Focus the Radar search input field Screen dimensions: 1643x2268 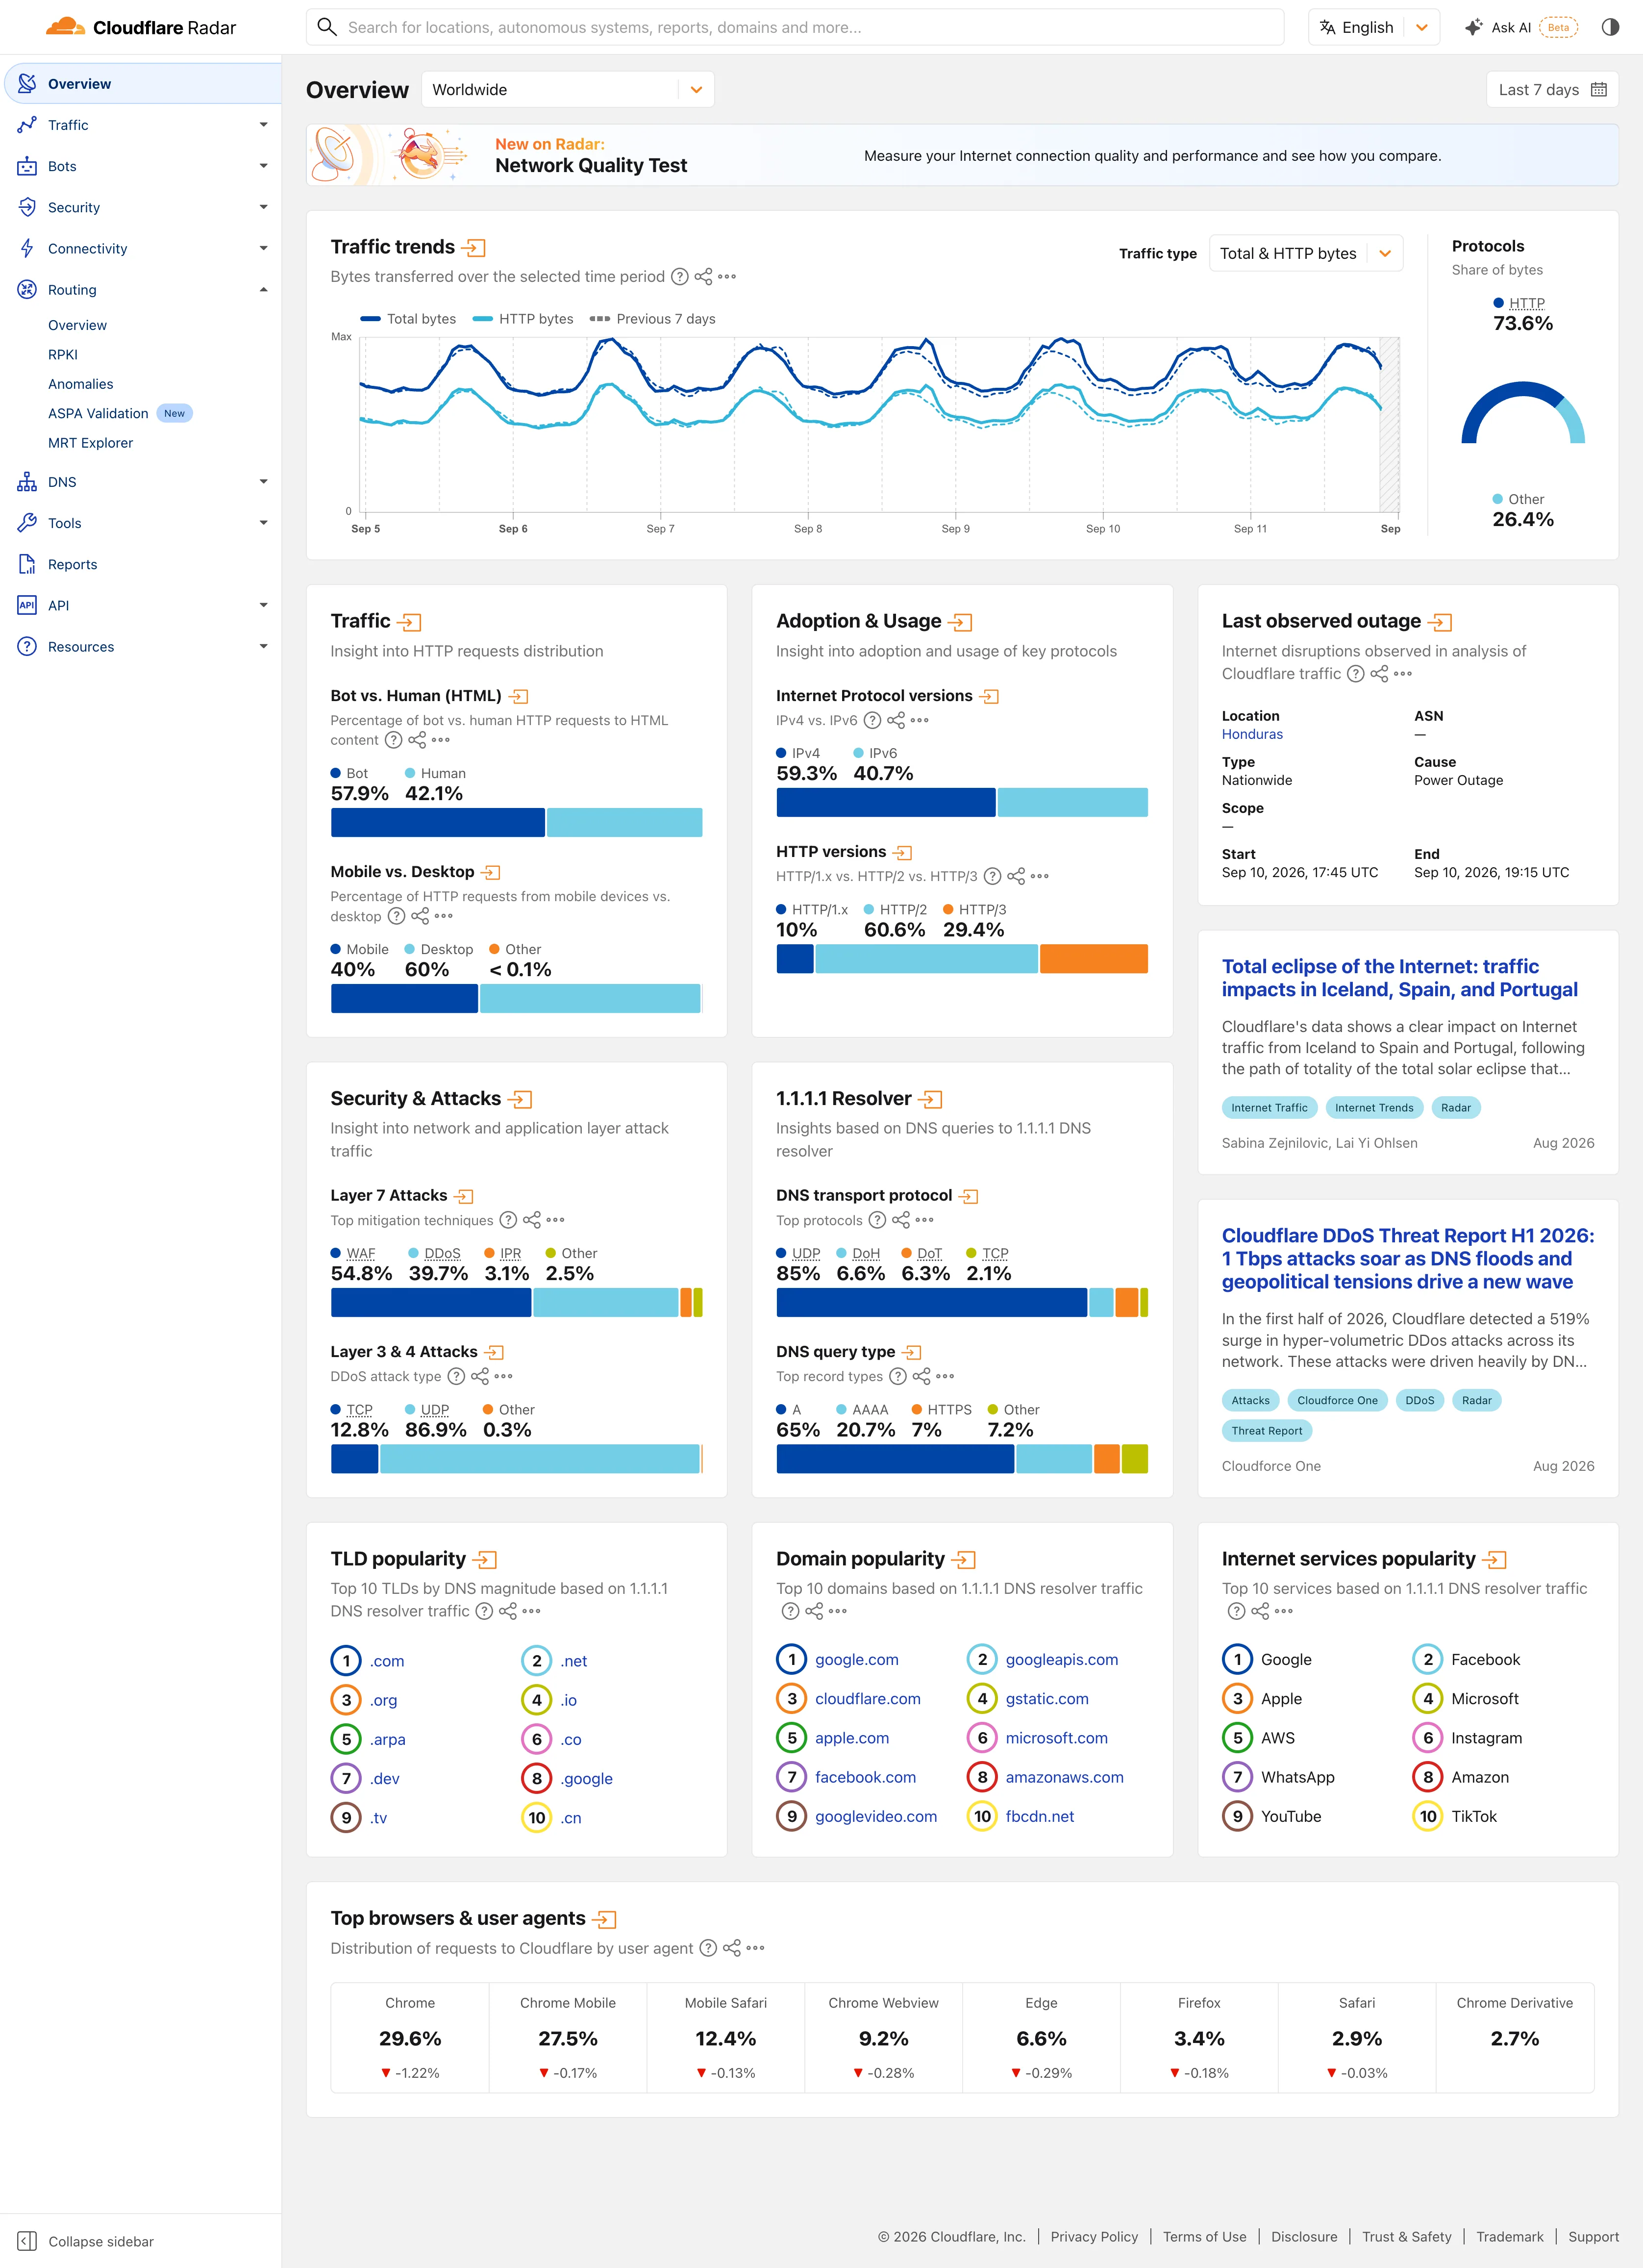795,27
